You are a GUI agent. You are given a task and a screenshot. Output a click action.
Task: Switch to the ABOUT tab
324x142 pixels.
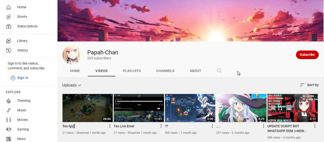pos(196,71)
